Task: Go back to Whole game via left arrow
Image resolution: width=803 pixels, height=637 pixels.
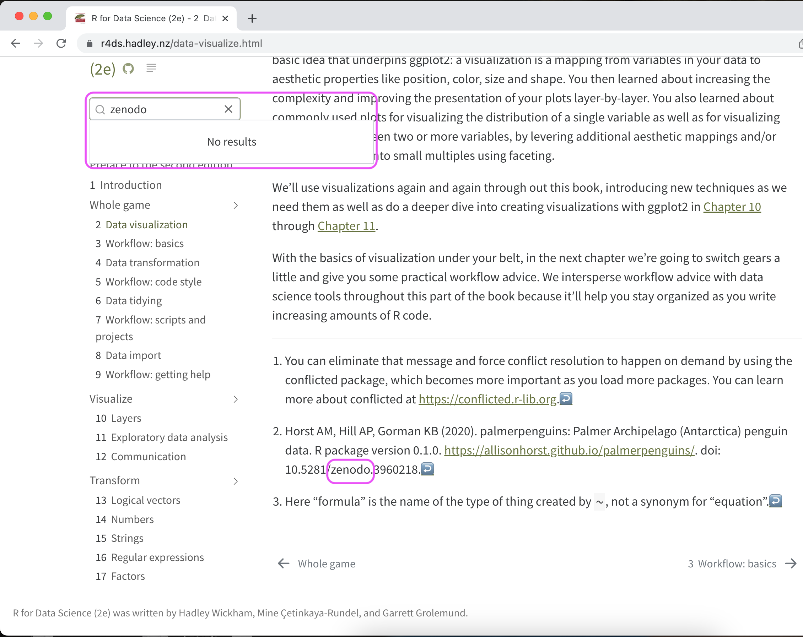Action: coord(284,563)
